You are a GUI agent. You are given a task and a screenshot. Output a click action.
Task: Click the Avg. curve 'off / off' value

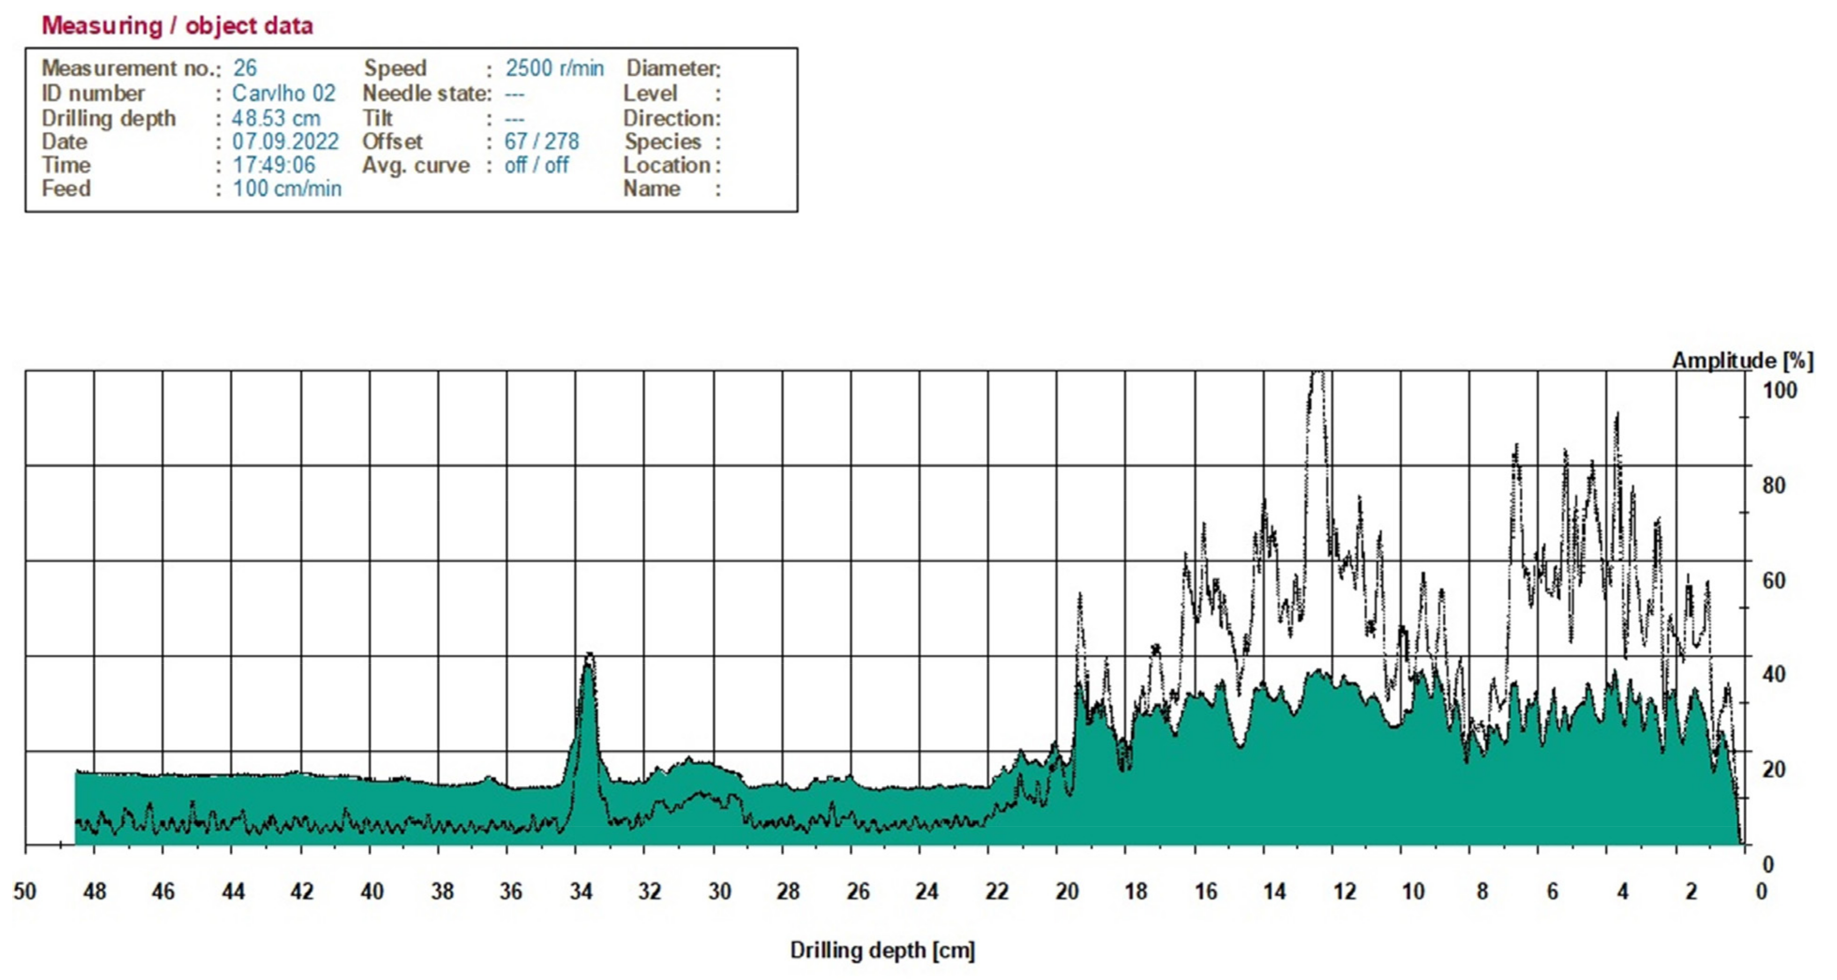536,165
